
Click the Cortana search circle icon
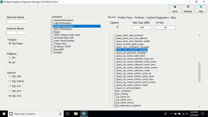tap(11, 114)
